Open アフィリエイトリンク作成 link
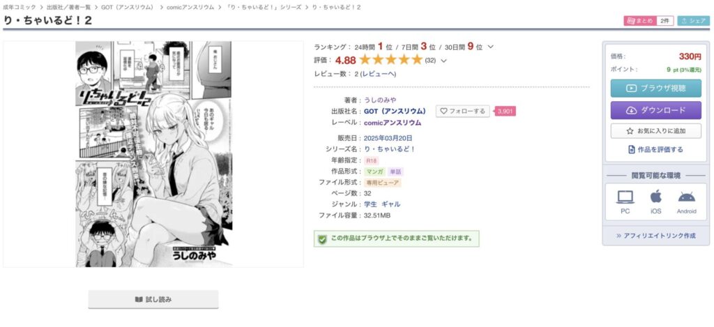Screen dimensions: 714x327 coord(655,236)
